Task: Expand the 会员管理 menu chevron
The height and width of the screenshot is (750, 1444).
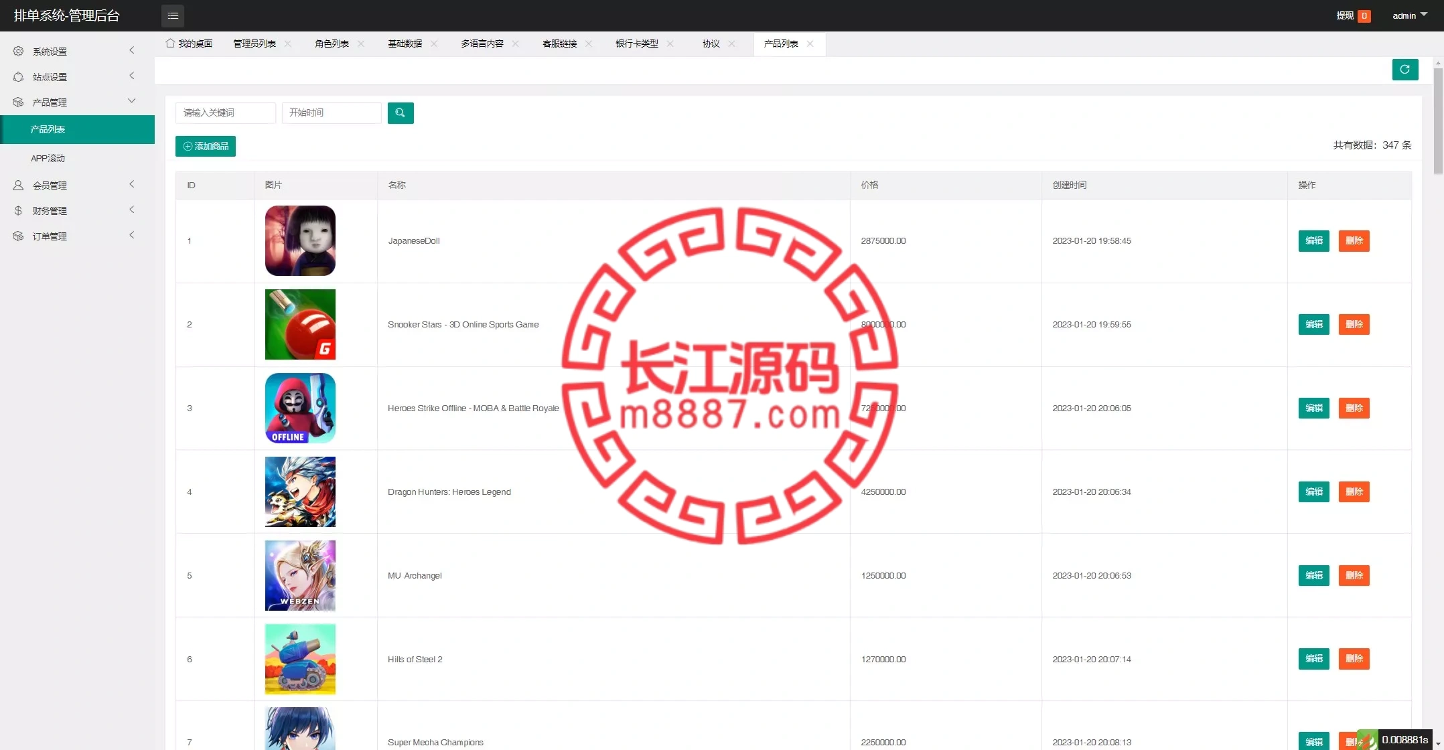Action: 131,184
